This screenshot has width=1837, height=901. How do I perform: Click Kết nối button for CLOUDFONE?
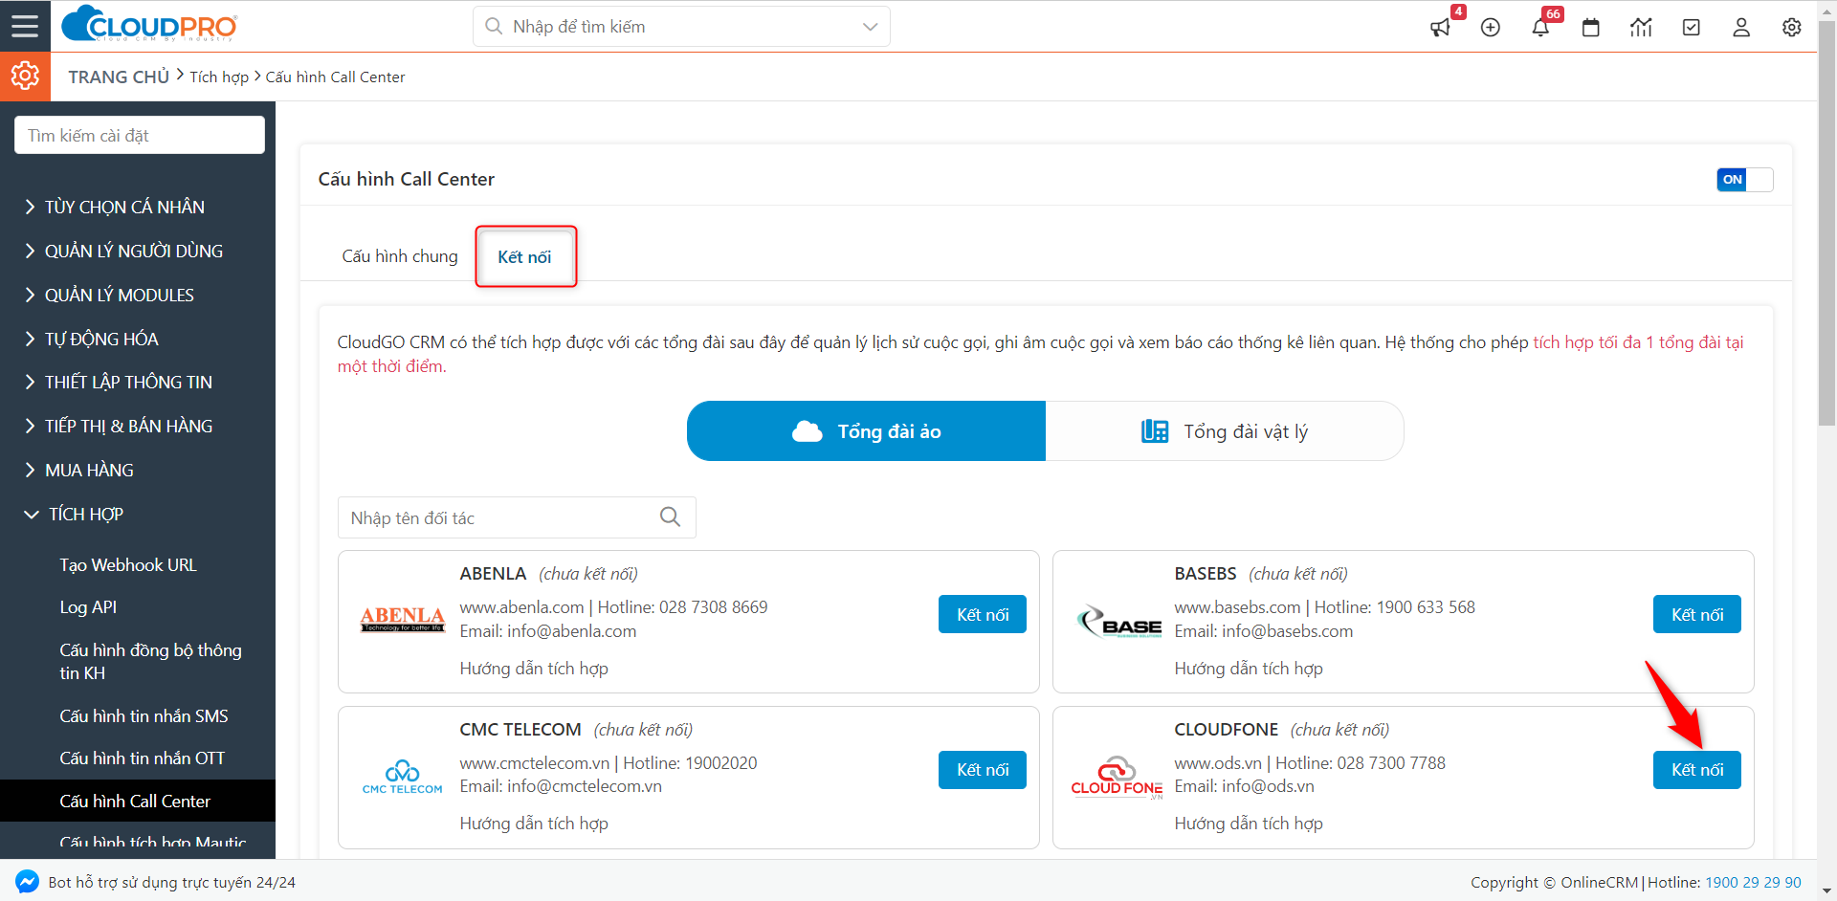[1697, 770]
